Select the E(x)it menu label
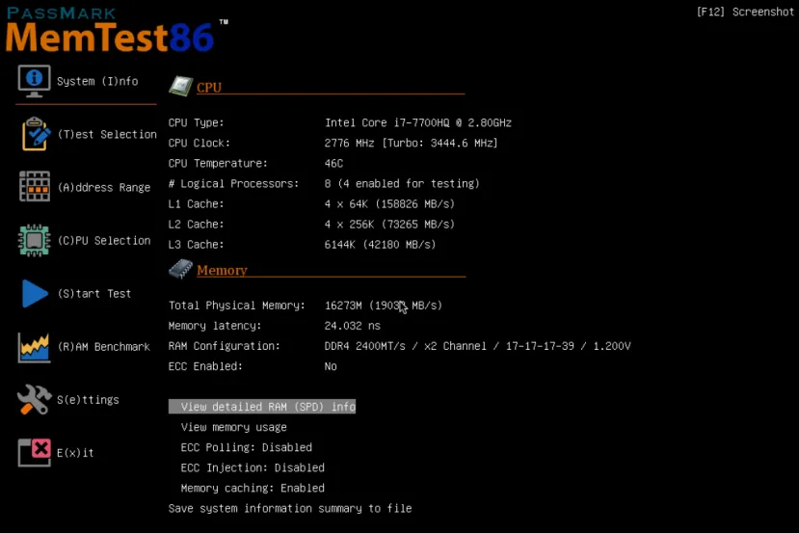This screenshot has height=533, width=799. tap(75, 452)
